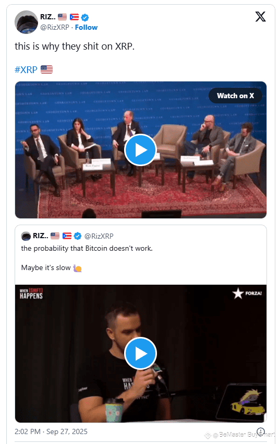The image size is (279, 444).
Task: Click the FORZA! star logo in video
Action: 247,294
